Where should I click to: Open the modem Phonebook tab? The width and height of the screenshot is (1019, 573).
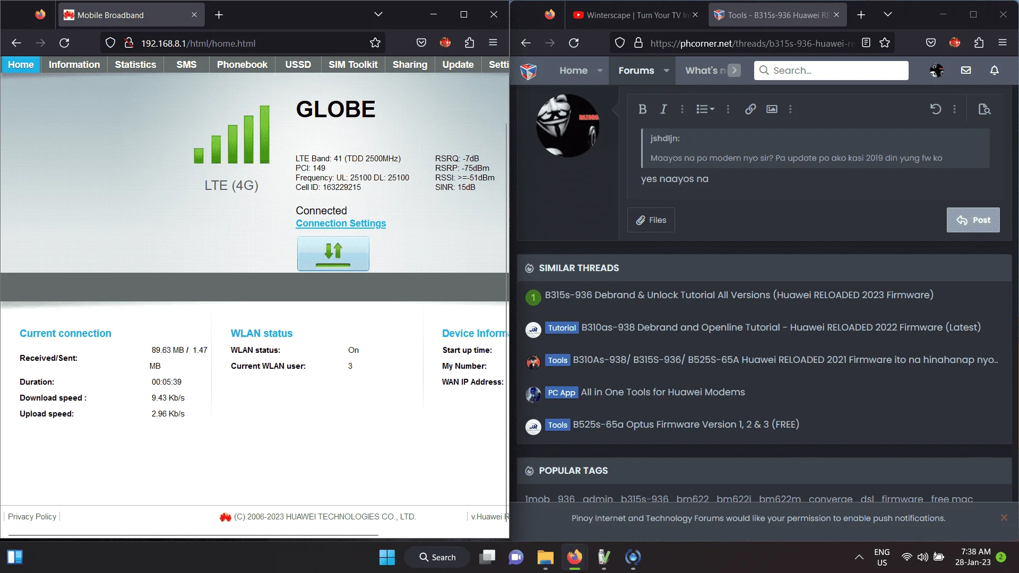coord(242,65)
